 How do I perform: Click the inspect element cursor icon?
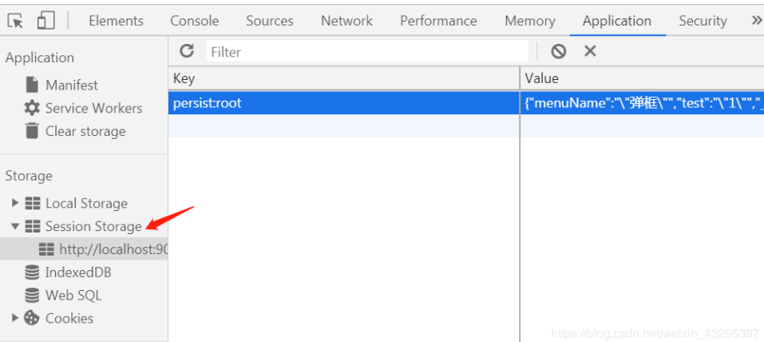pyautogui.click(x=15, y=21)
